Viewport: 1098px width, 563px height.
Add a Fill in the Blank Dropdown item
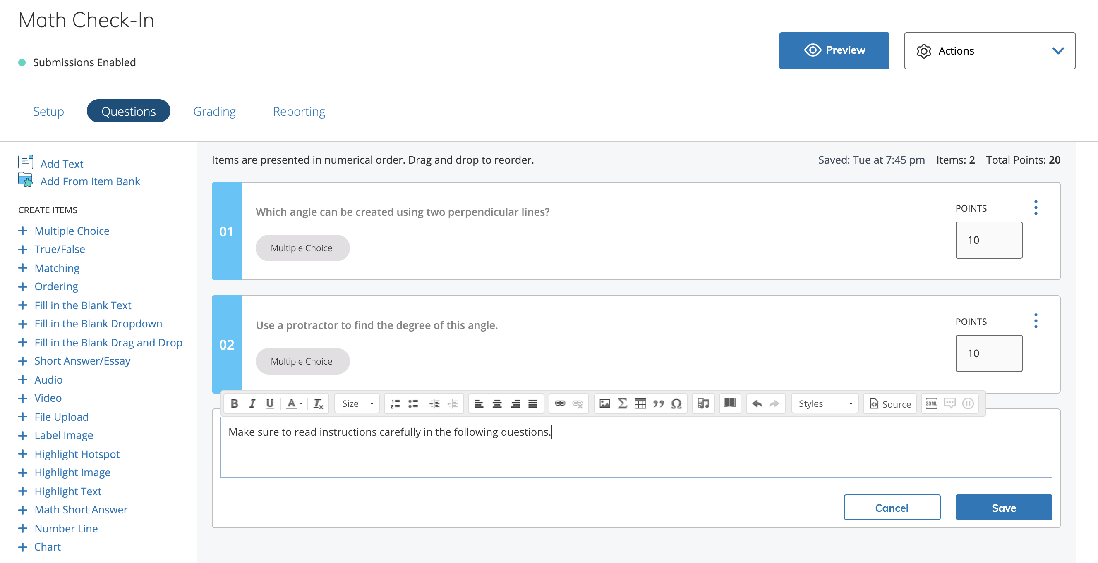click(x=98, y=324)
